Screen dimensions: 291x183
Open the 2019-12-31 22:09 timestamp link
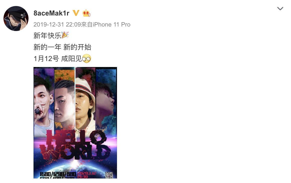click(57, 24)
